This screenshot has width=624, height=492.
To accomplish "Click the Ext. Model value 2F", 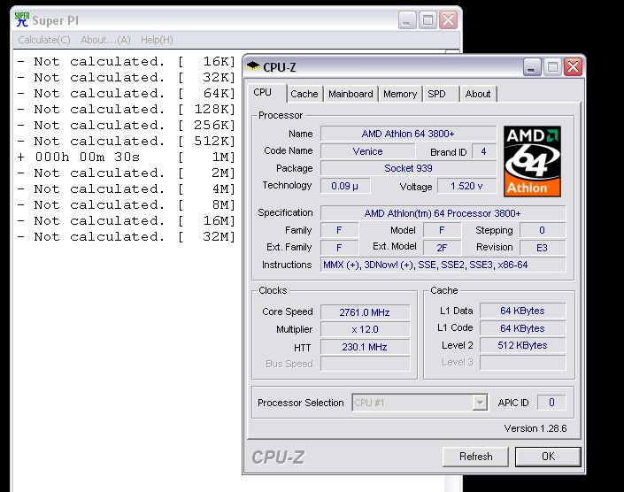I will (442, 248).
